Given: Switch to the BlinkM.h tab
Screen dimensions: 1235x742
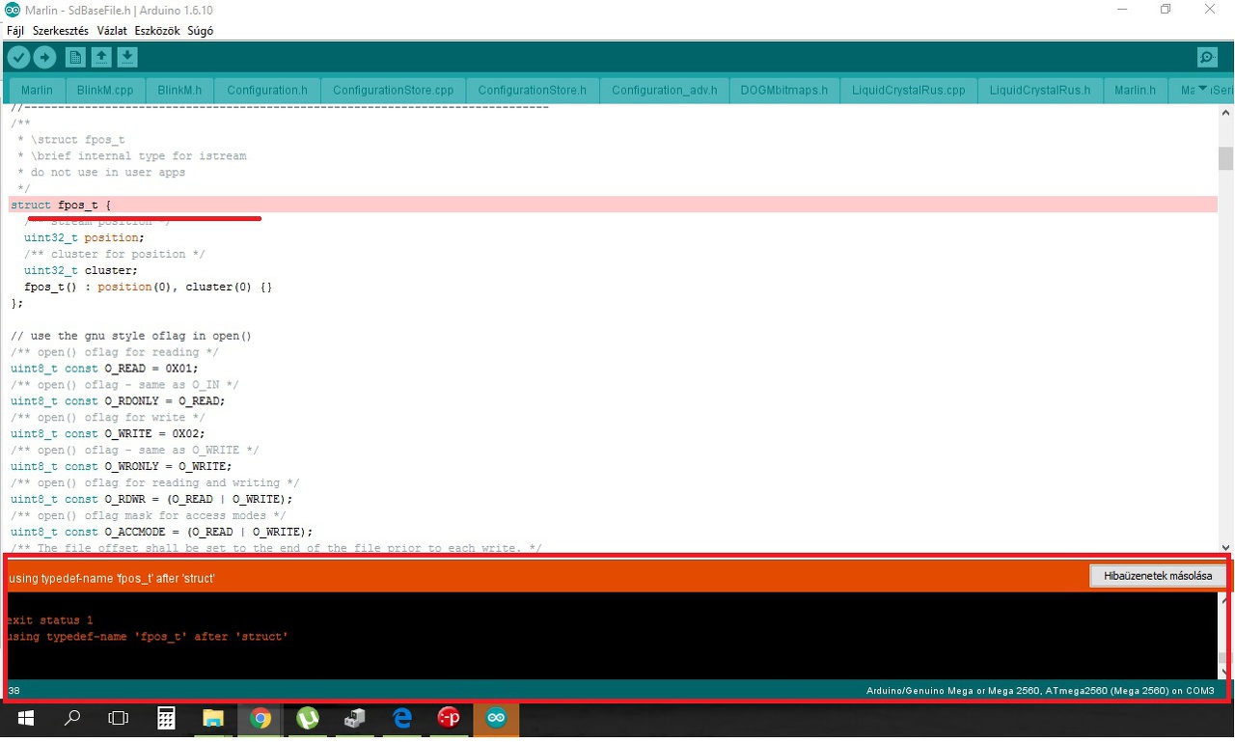Looking at the screenshot, I should click(x=179, y=90).
